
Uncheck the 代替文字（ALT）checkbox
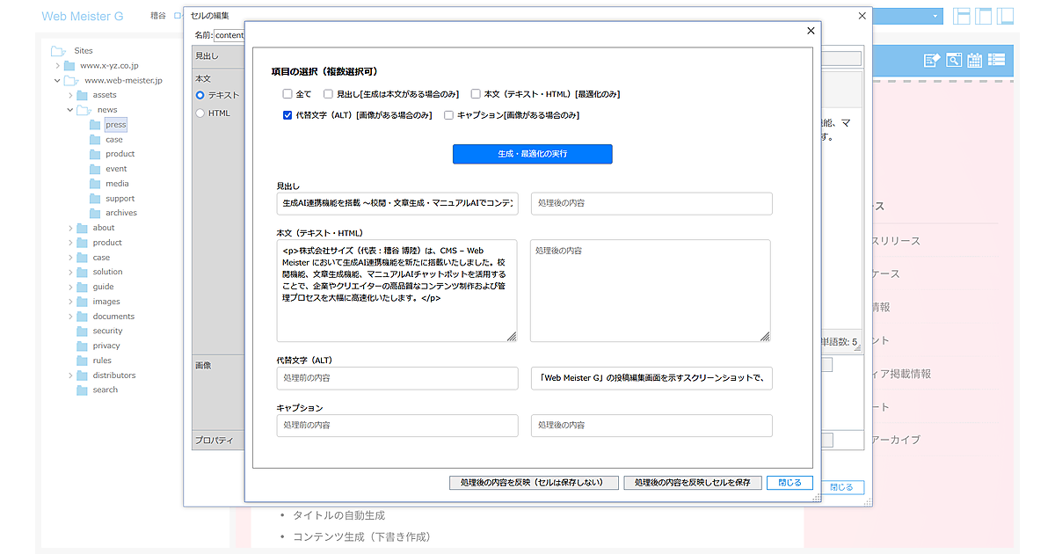point(287,115)
